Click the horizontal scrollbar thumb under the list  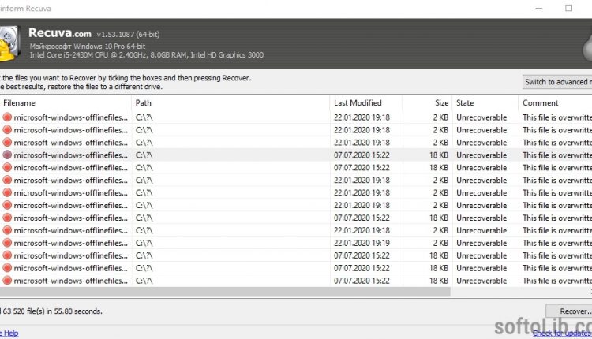click(x=225, y=292)
